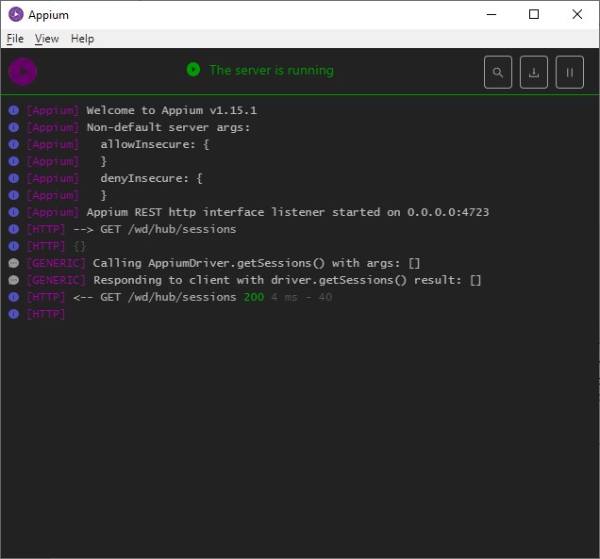Click the '--> GET /wd/hub/sessions' log line

tap(155, 229)
